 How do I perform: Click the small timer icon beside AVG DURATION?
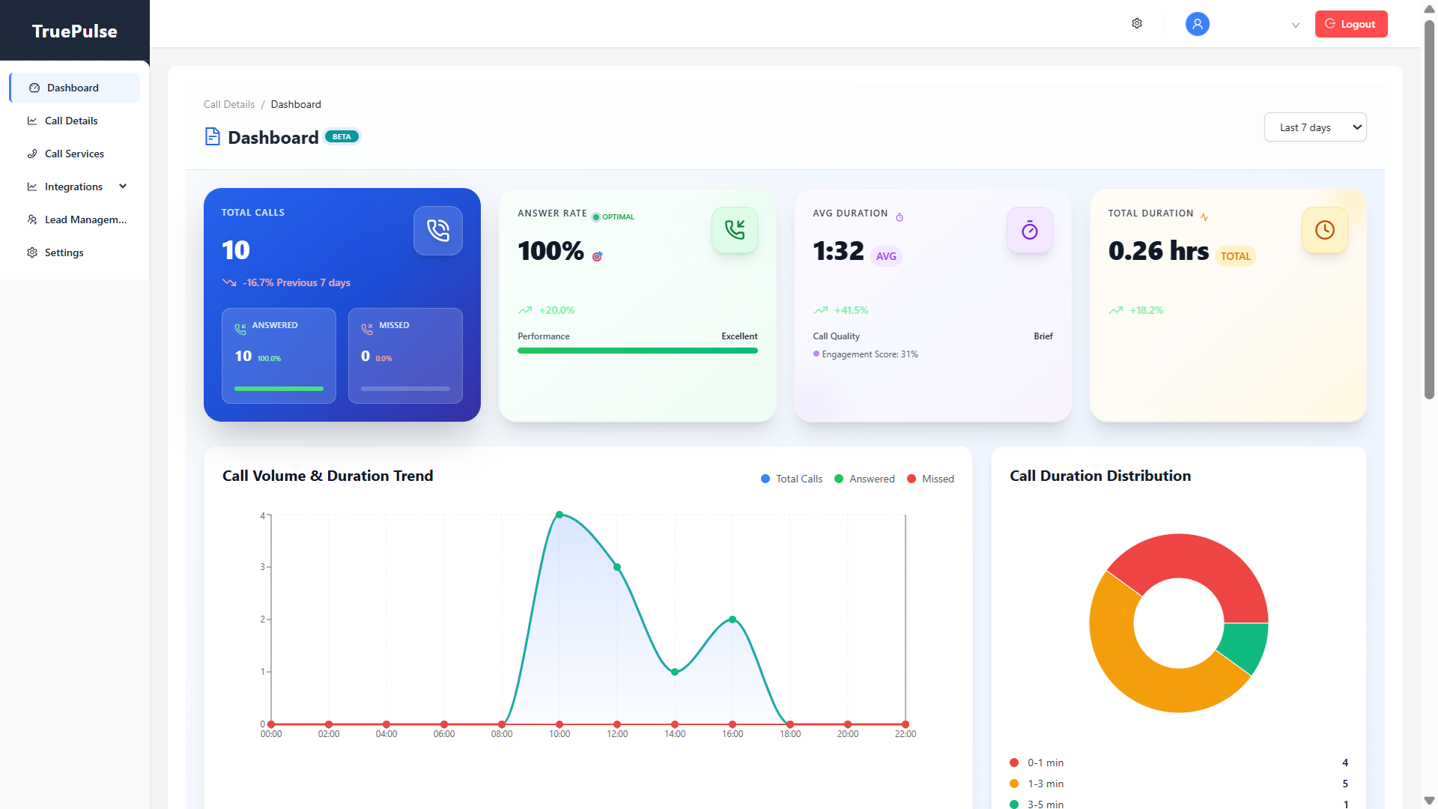[899, 217]
